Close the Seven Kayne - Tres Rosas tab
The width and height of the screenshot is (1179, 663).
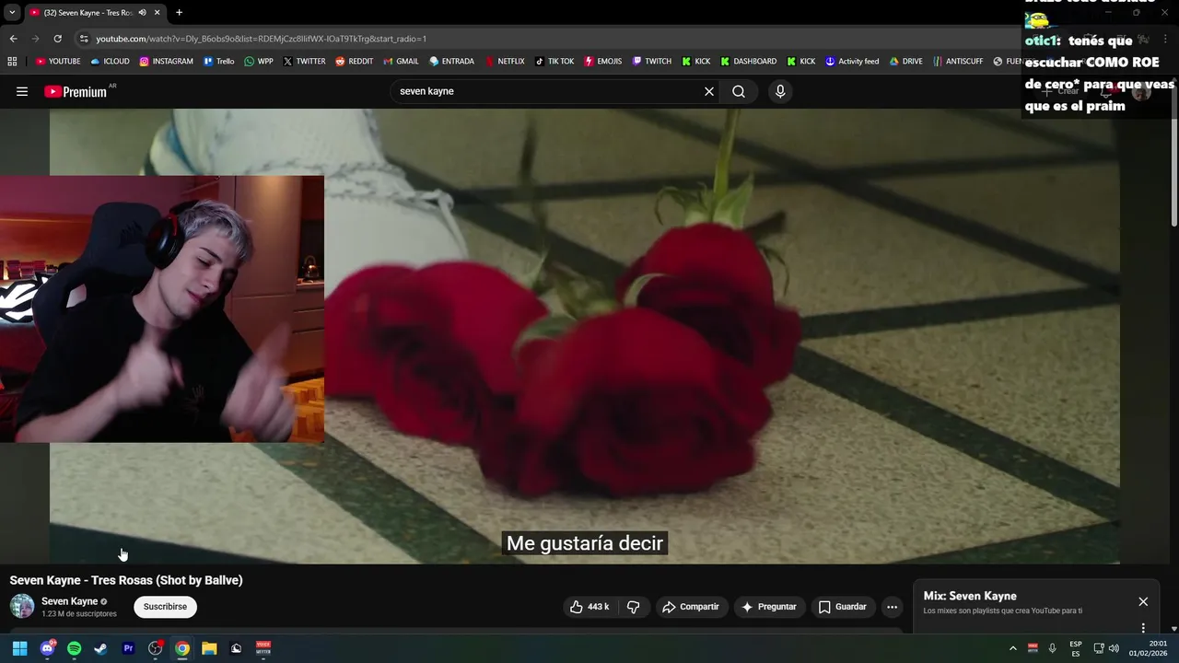(157, 13)
